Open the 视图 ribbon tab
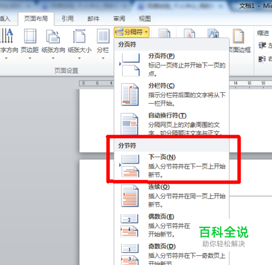The width and height of the screenshot is (272, 265). tap(145, 19)
